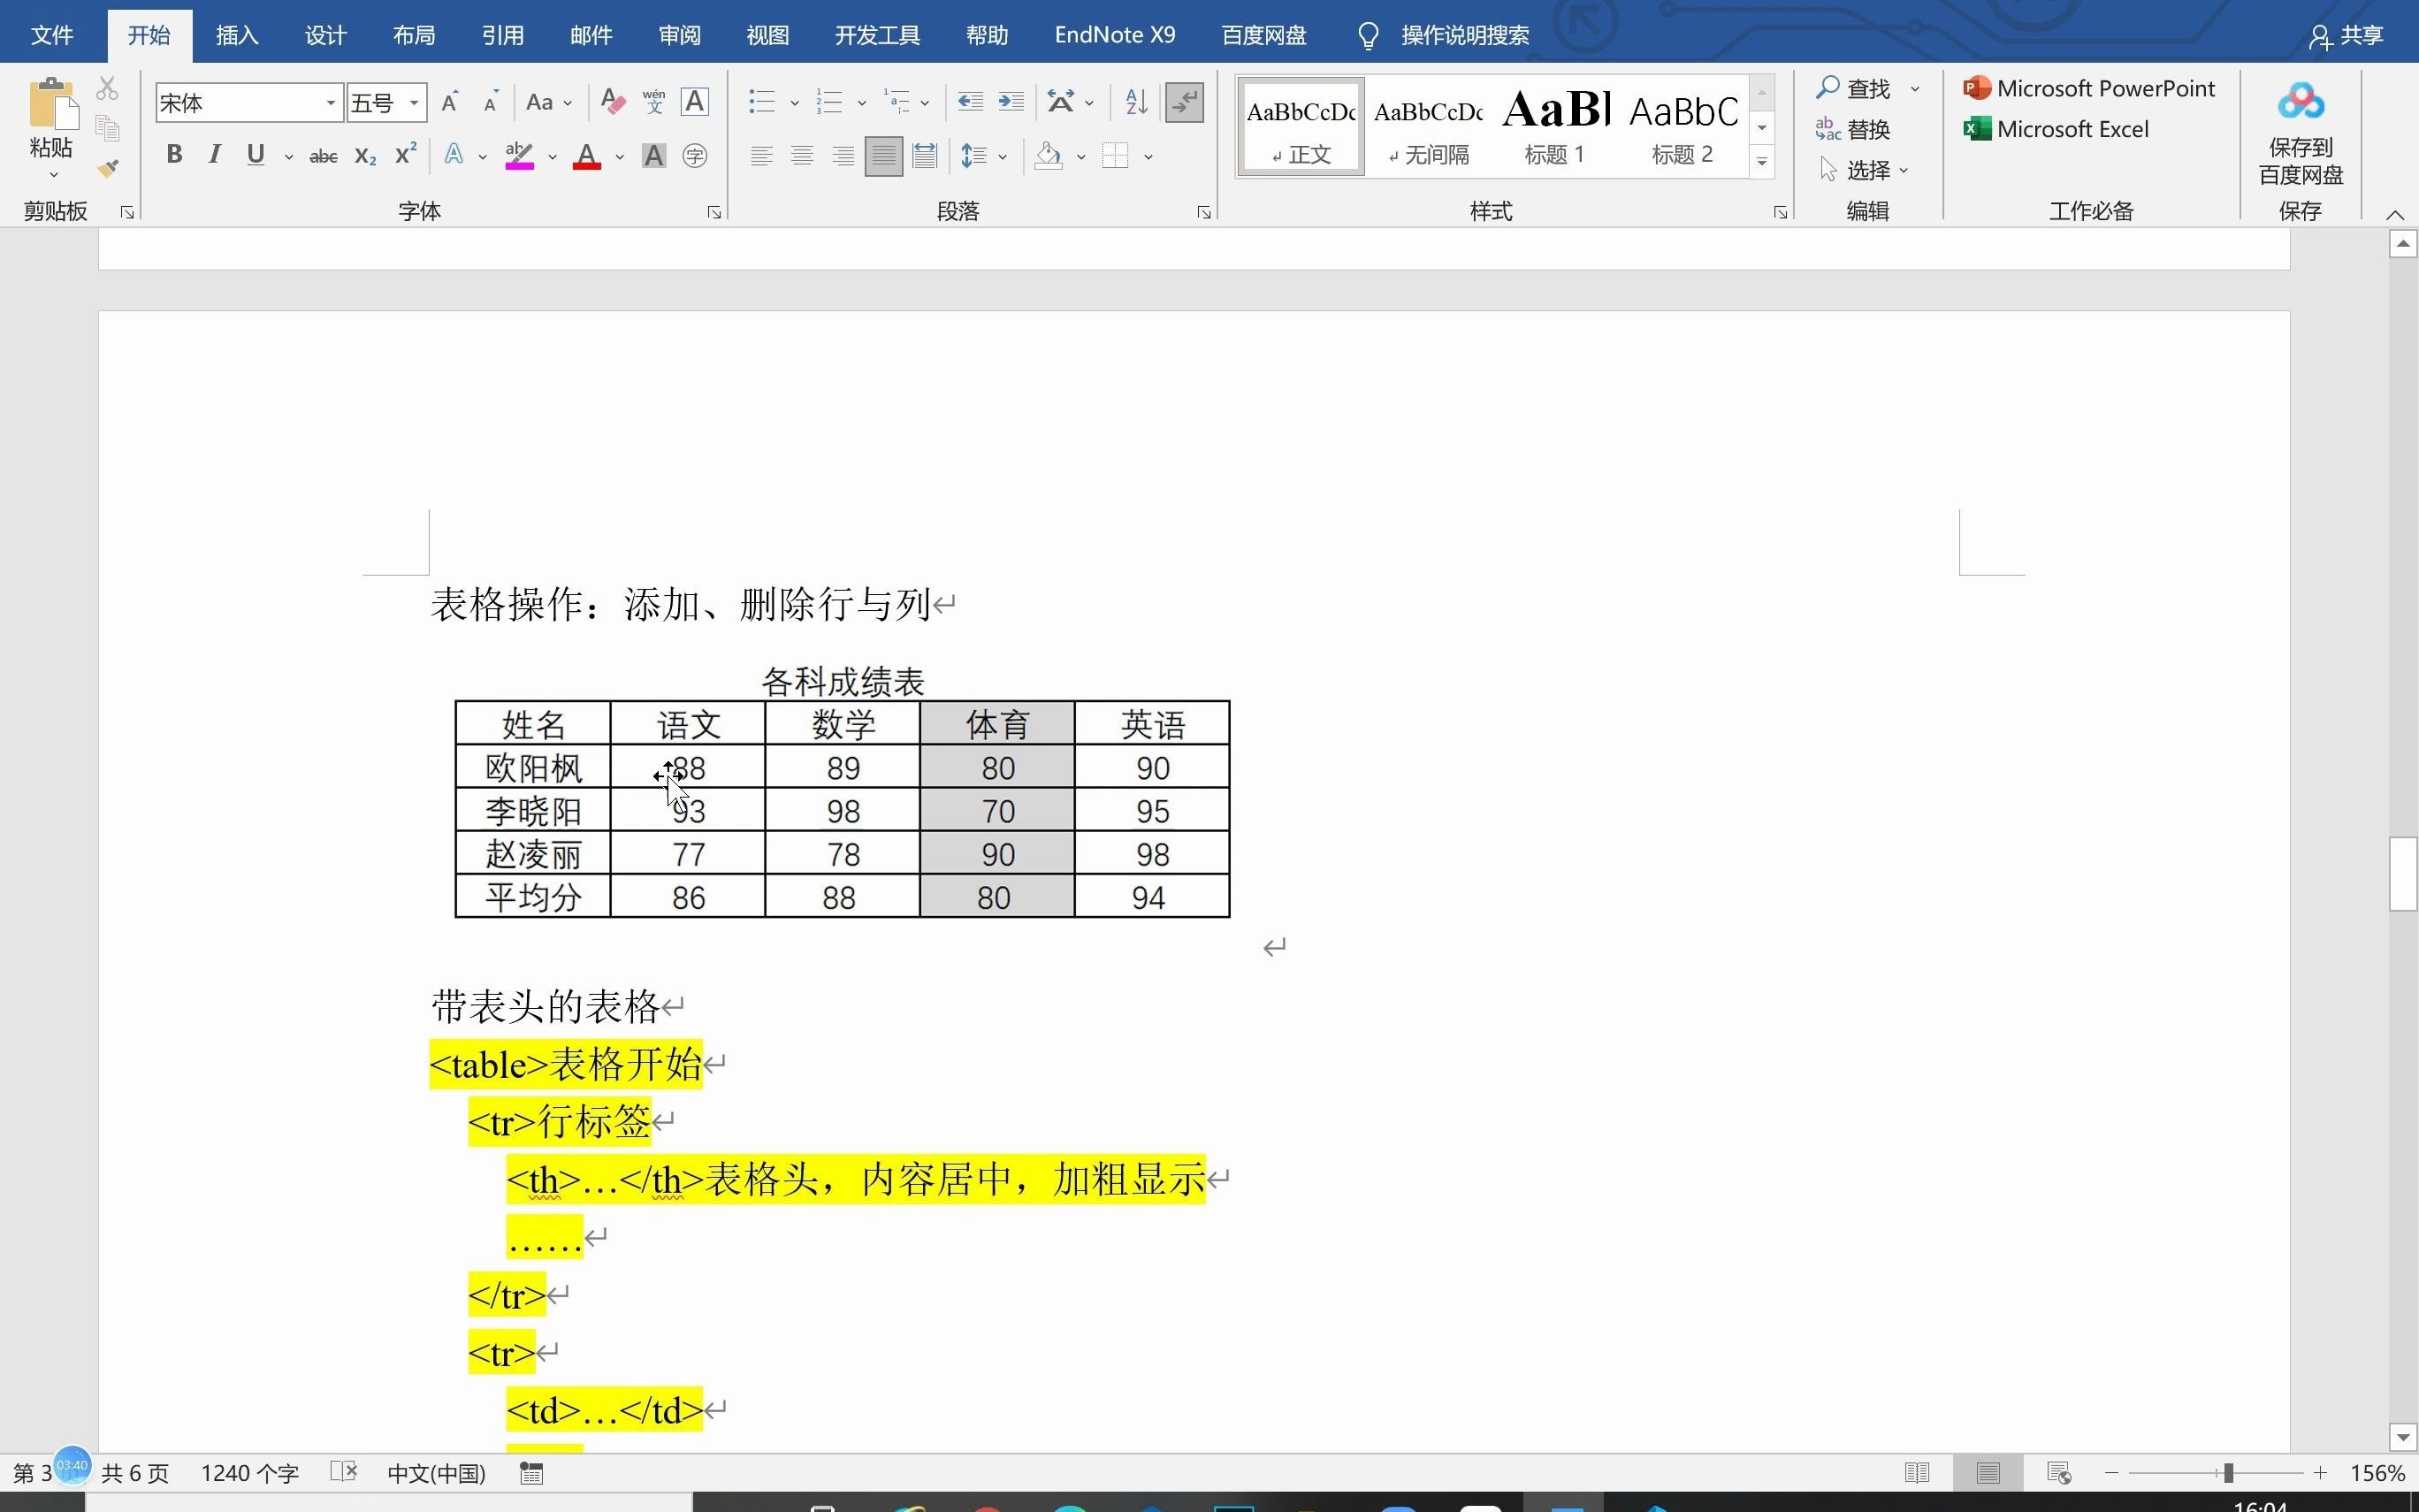Open spelling check status icon

344,1473
